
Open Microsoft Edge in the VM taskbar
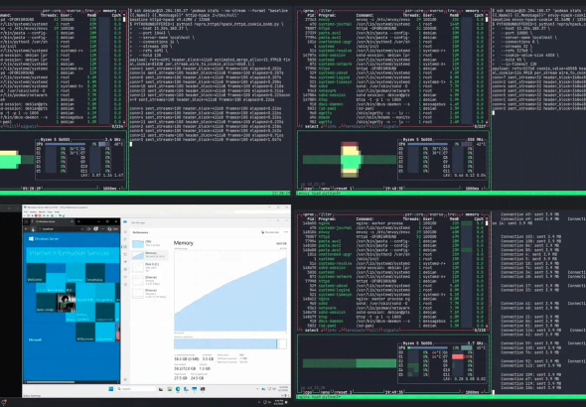point(178,389)
